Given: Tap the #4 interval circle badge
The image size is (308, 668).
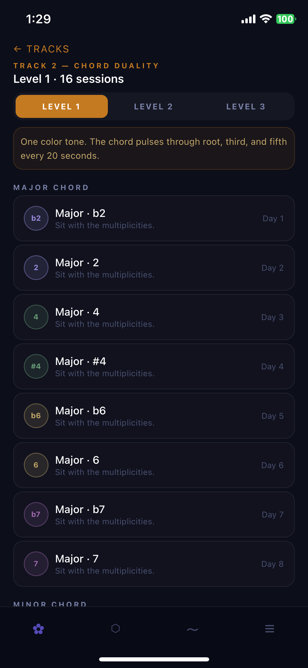Looking at the screenshot, I should [36, 366].
